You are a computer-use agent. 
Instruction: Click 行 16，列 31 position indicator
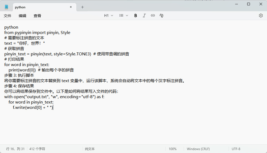click(x=15, y=149)
